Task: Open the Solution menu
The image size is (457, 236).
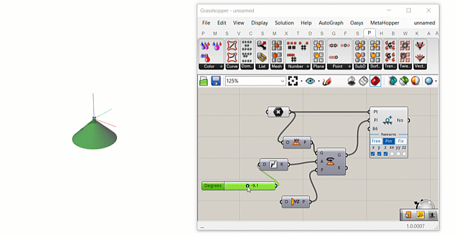Action: point(284,23)
